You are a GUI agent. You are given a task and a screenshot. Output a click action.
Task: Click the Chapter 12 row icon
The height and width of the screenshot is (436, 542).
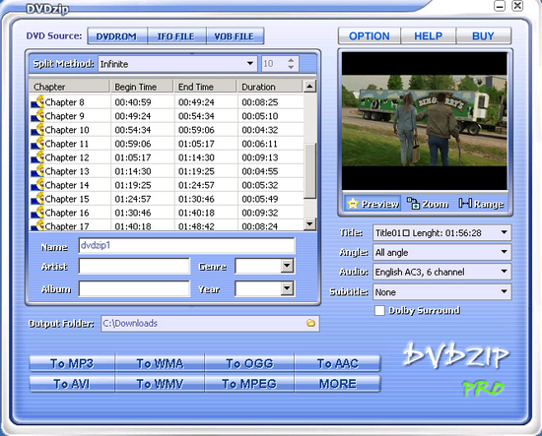click(x=37, y=157)
